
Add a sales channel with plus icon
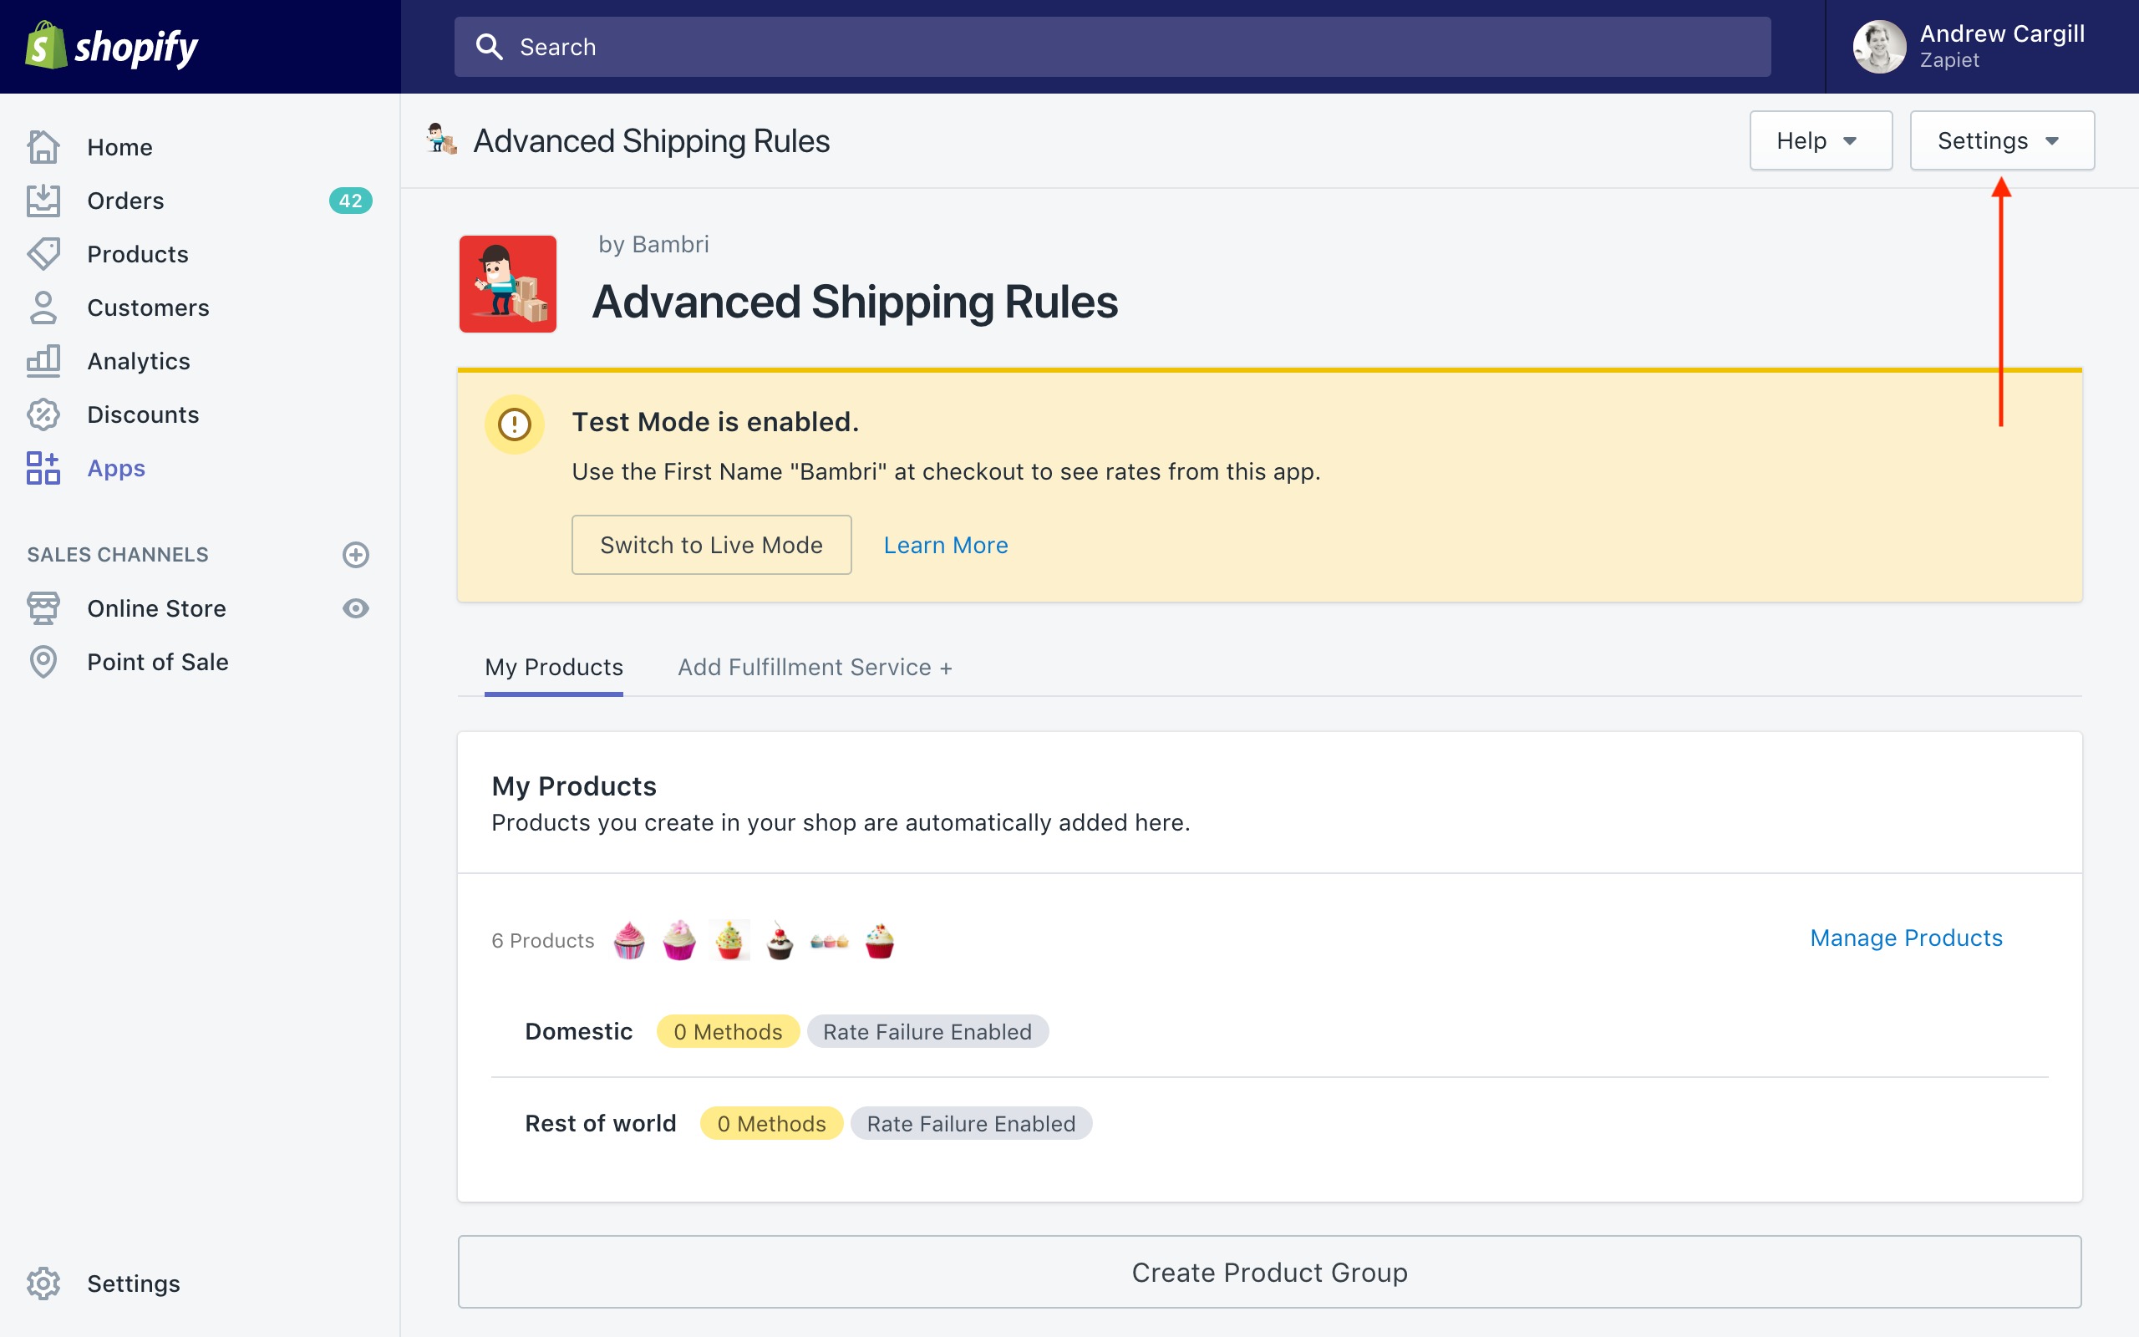355,554
